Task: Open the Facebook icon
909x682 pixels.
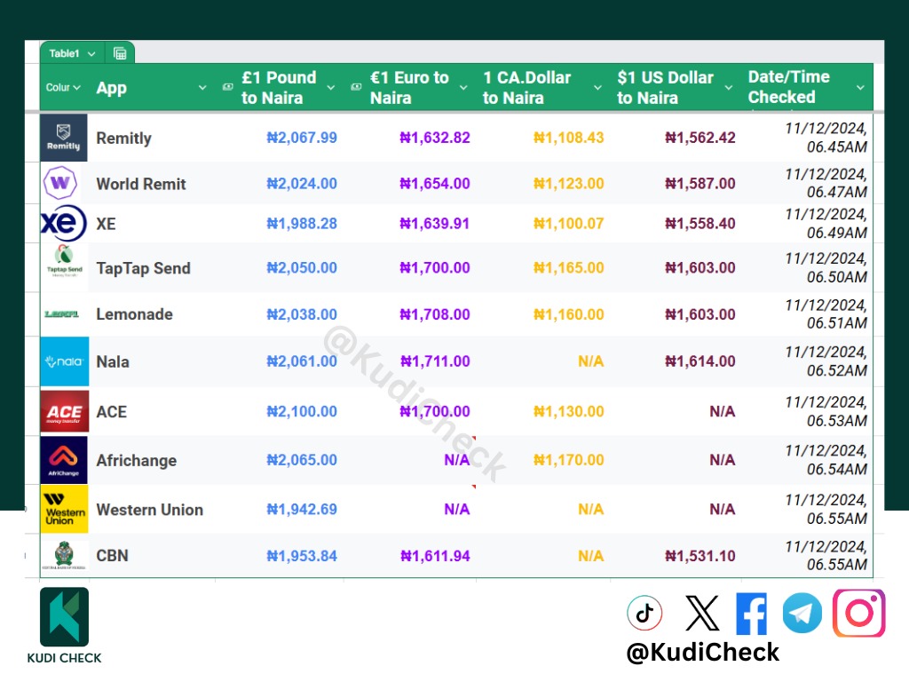Action: [x=751, y=613]
